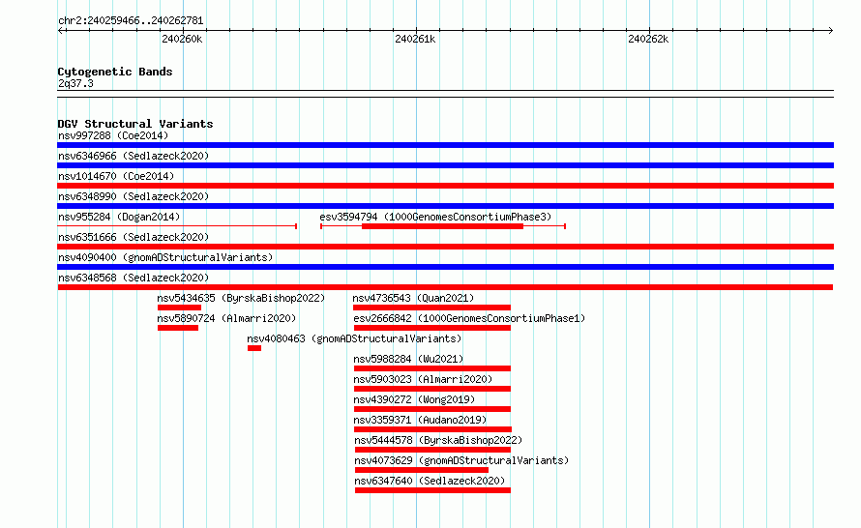Click the DGV Structural Variants track title
This screenshot has width=861, height=528.
[x=135, y=124]
